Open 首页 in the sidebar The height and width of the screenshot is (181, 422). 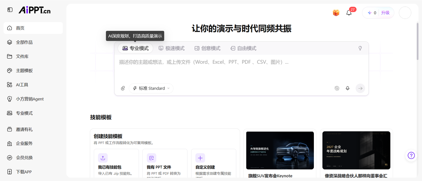33,28
